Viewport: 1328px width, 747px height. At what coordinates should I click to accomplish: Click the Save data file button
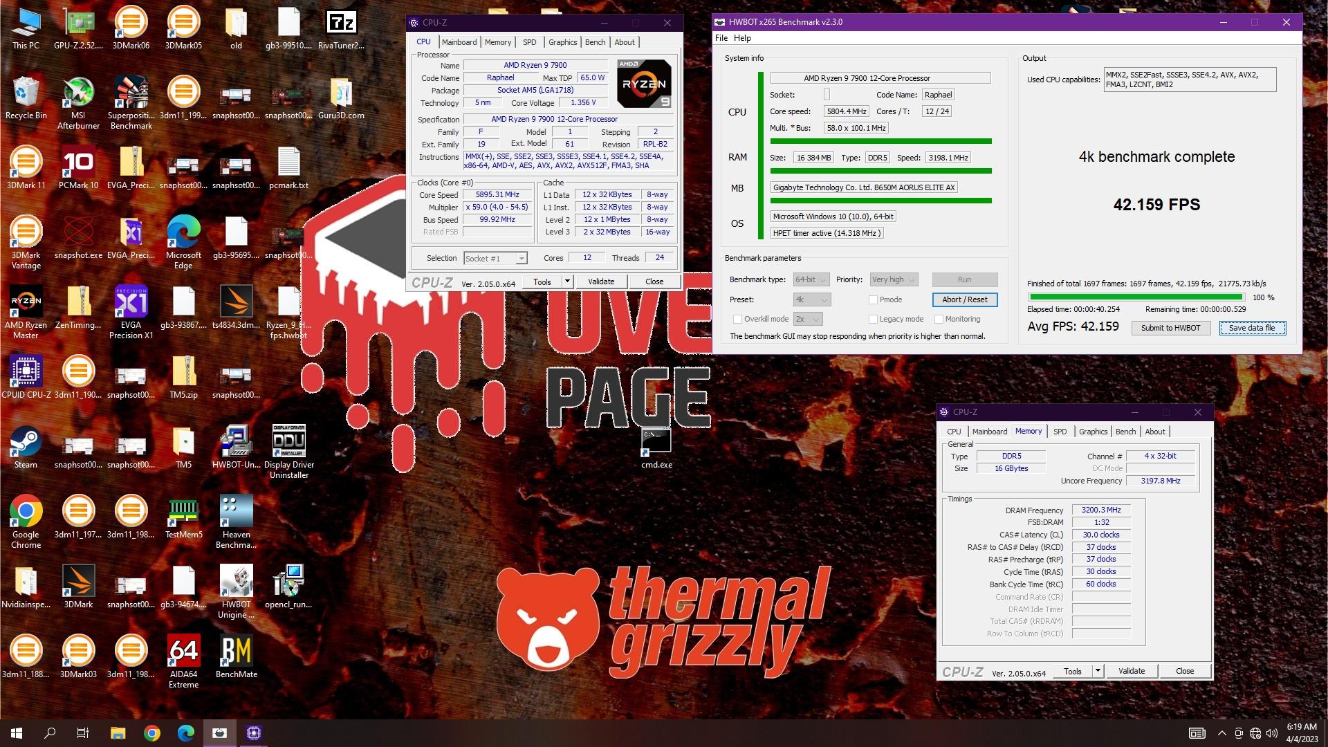[x=1252, y=328]
